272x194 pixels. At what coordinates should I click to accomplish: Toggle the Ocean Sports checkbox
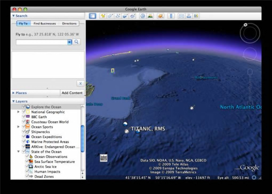(x=24, y=127)
